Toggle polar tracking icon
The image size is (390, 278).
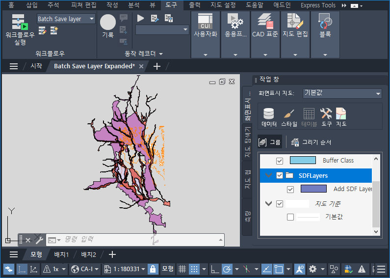coord(227,269)
